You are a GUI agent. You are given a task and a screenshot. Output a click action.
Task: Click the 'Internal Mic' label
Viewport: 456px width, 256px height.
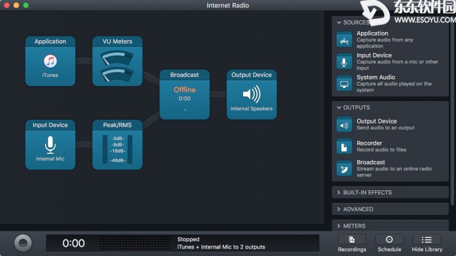point(50,159)
